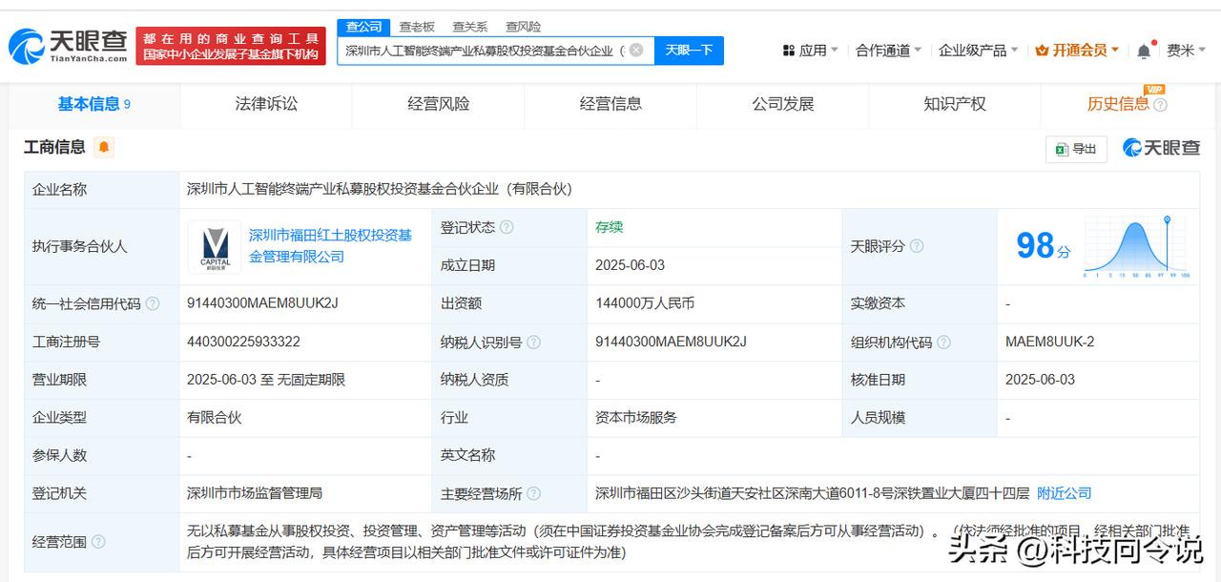Click the orange alert bell beside 工商信息
1221x582 pixels.
[103, 147]
